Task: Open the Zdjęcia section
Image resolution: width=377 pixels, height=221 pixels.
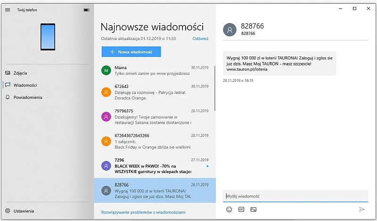Action: [x=20, y=73]
